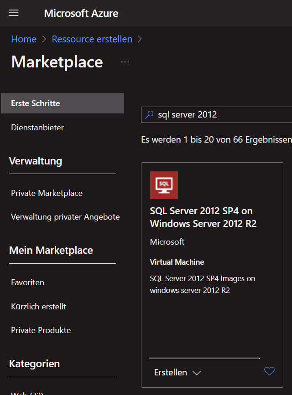The width and height of the screenshot is (292, 395).
Task: Open the hamburger portal menu
Action: click(14, 13)
